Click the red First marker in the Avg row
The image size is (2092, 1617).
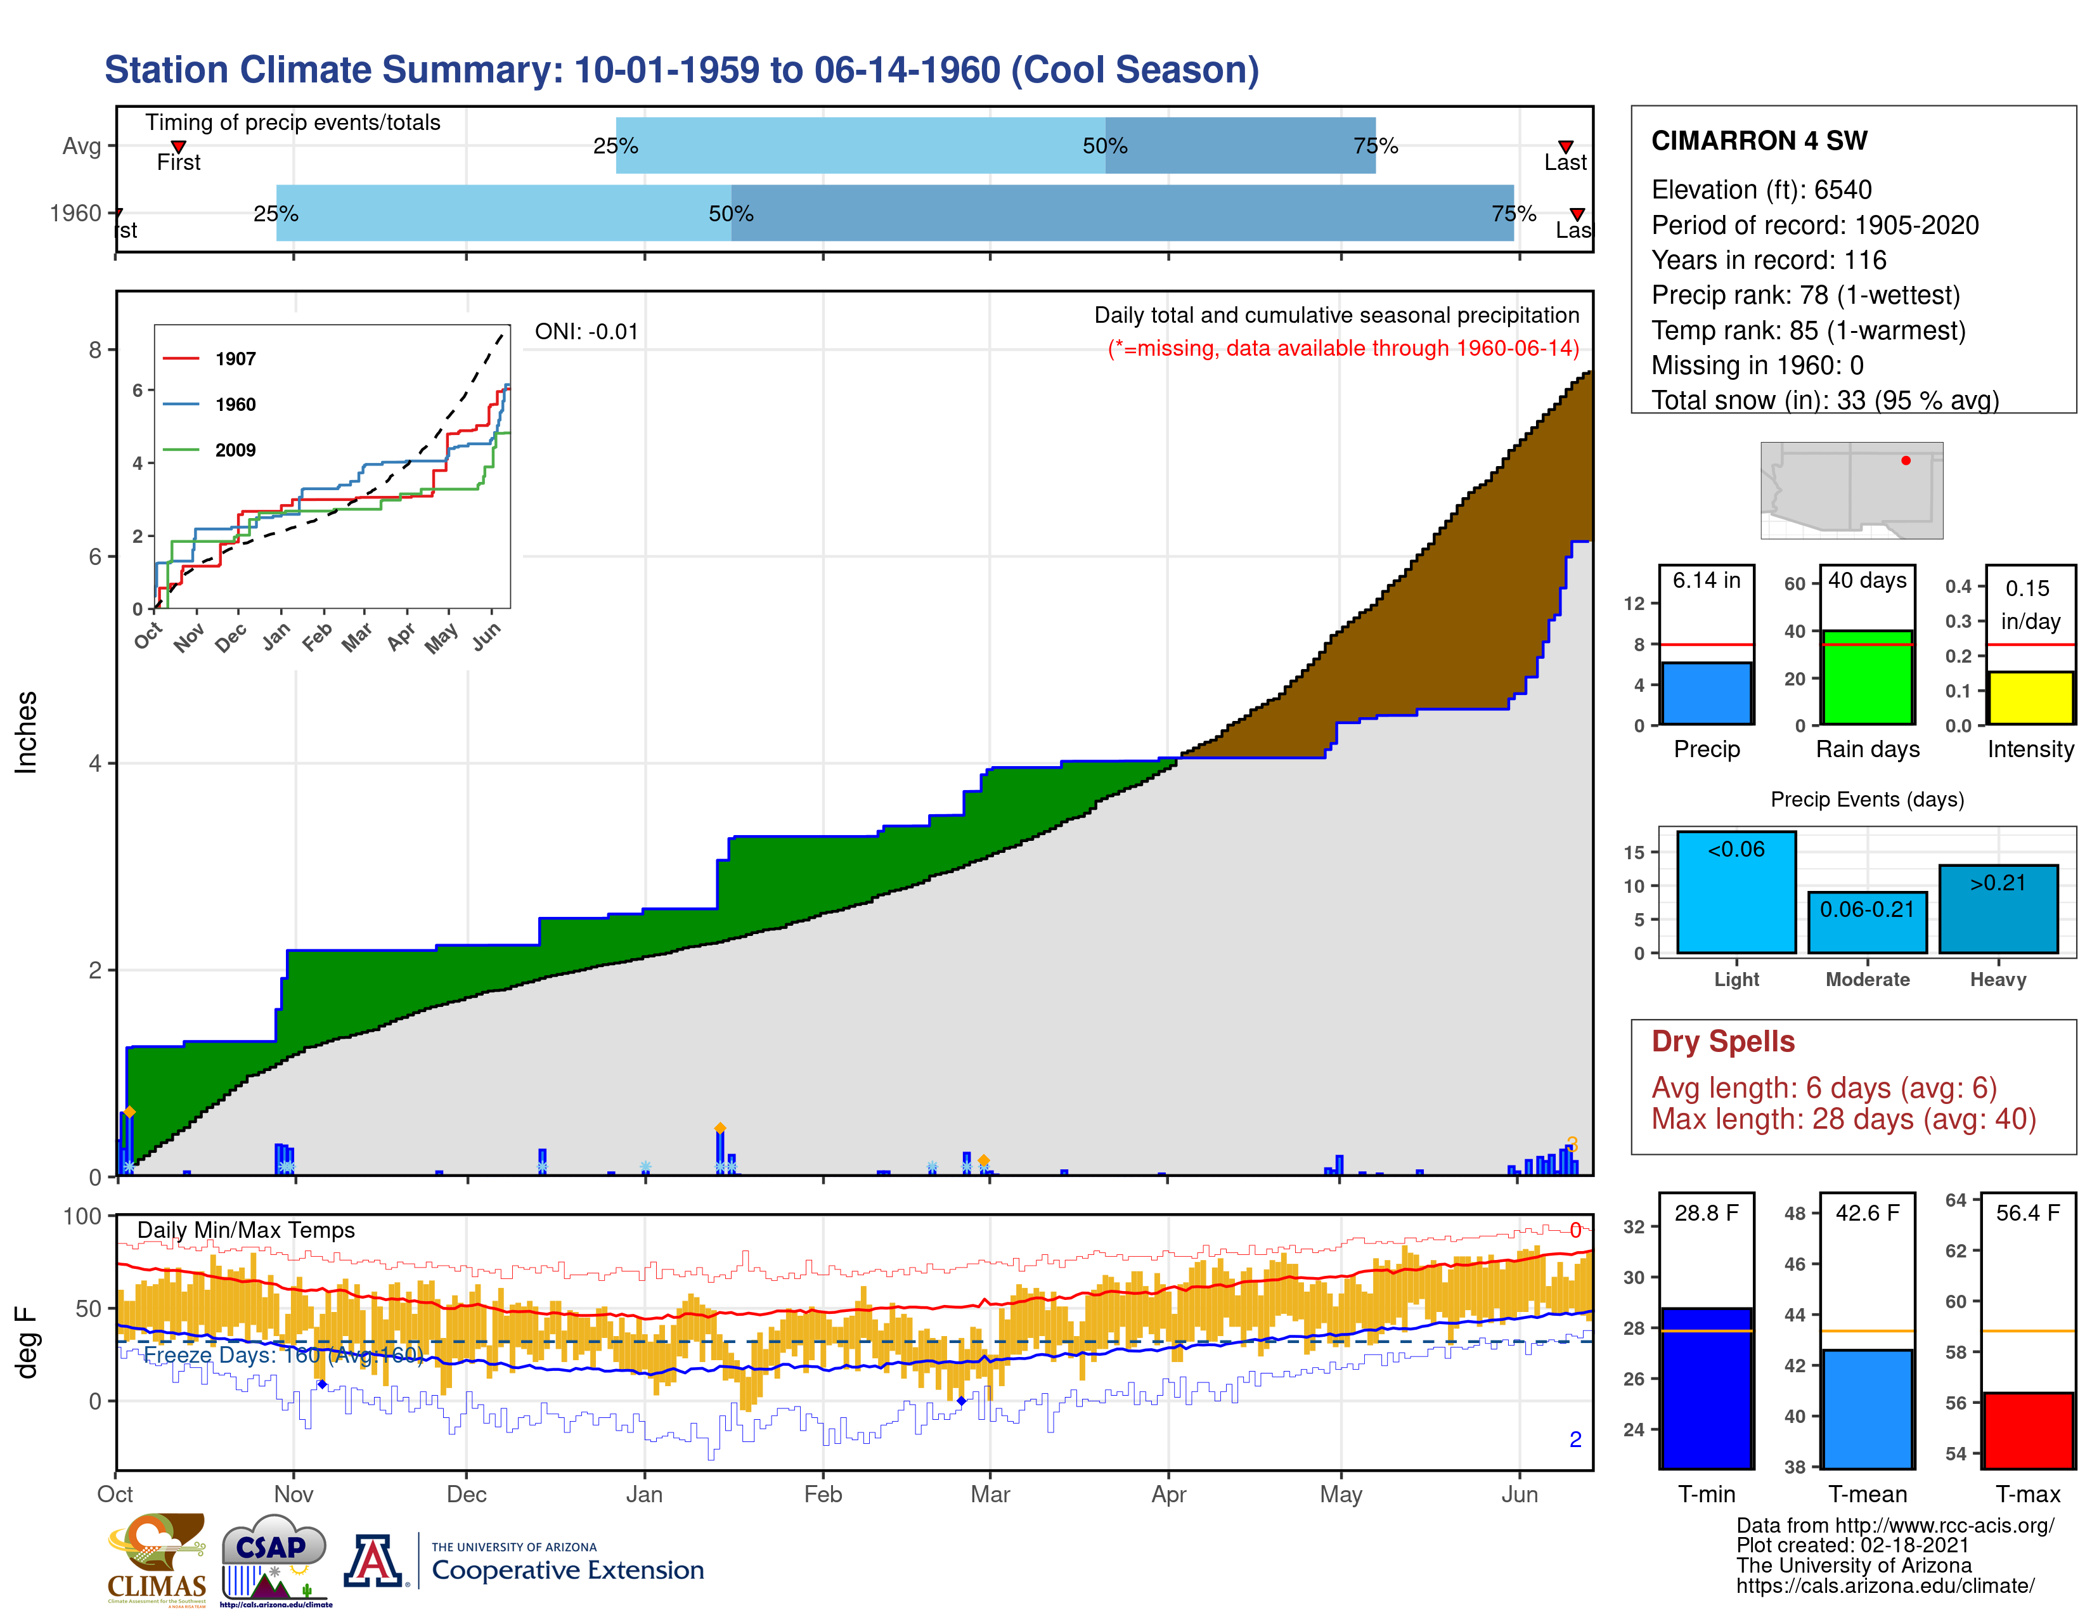178,146
